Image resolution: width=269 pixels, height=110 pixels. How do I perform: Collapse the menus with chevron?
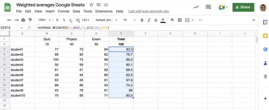(x=254, y=20)
